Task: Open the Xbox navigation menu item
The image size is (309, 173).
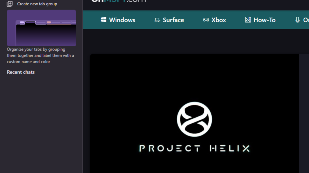Action: click(219, 20)
